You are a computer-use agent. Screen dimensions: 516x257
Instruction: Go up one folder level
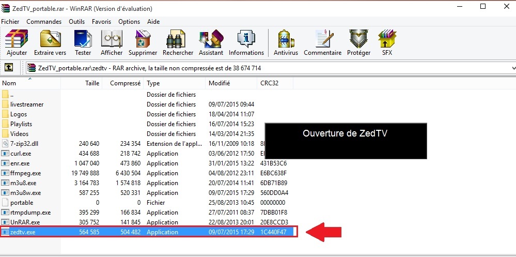coord(9,68)
